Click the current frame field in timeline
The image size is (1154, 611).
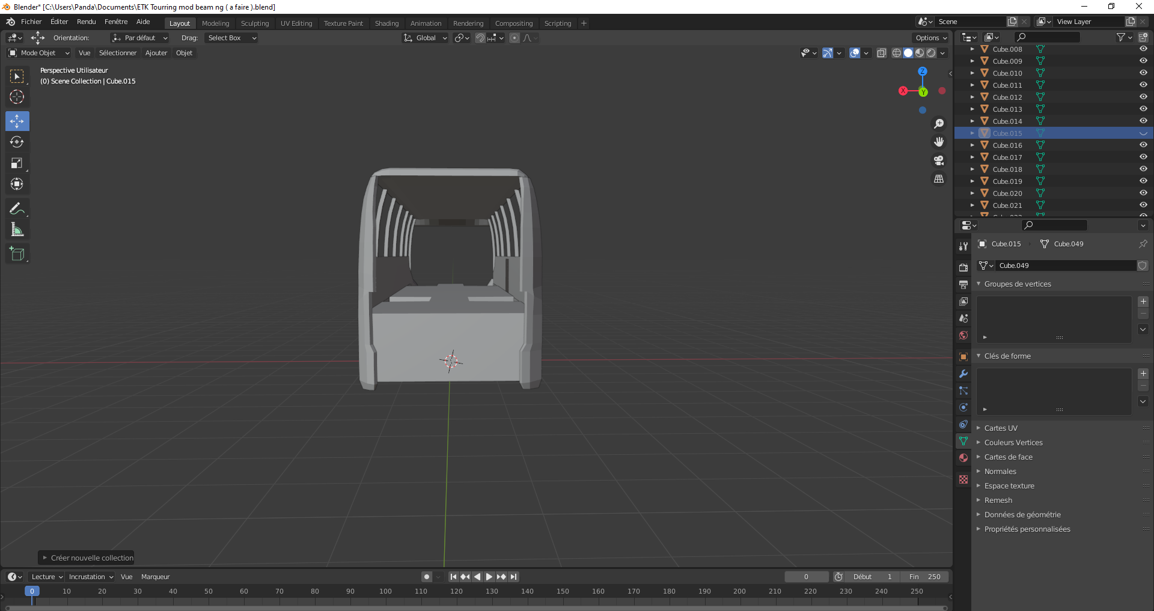click(806, 577)
